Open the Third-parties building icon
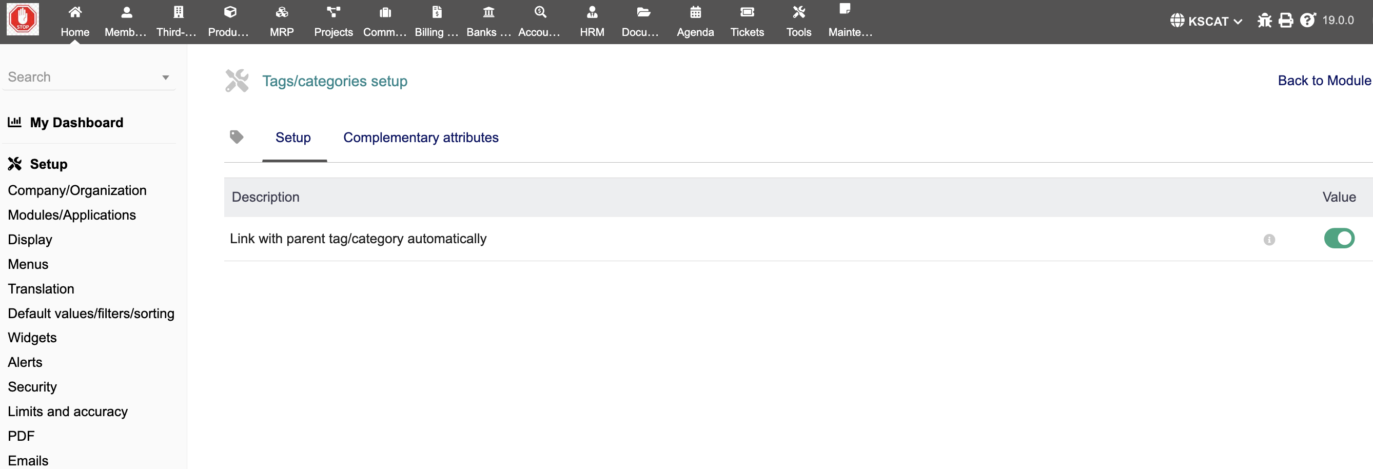The height and width of the screenshot is (469, 1373). 179,12
